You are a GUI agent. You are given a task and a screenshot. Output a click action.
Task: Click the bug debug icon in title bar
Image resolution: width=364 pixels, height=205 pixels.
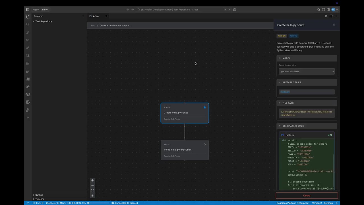click(318, 9)
